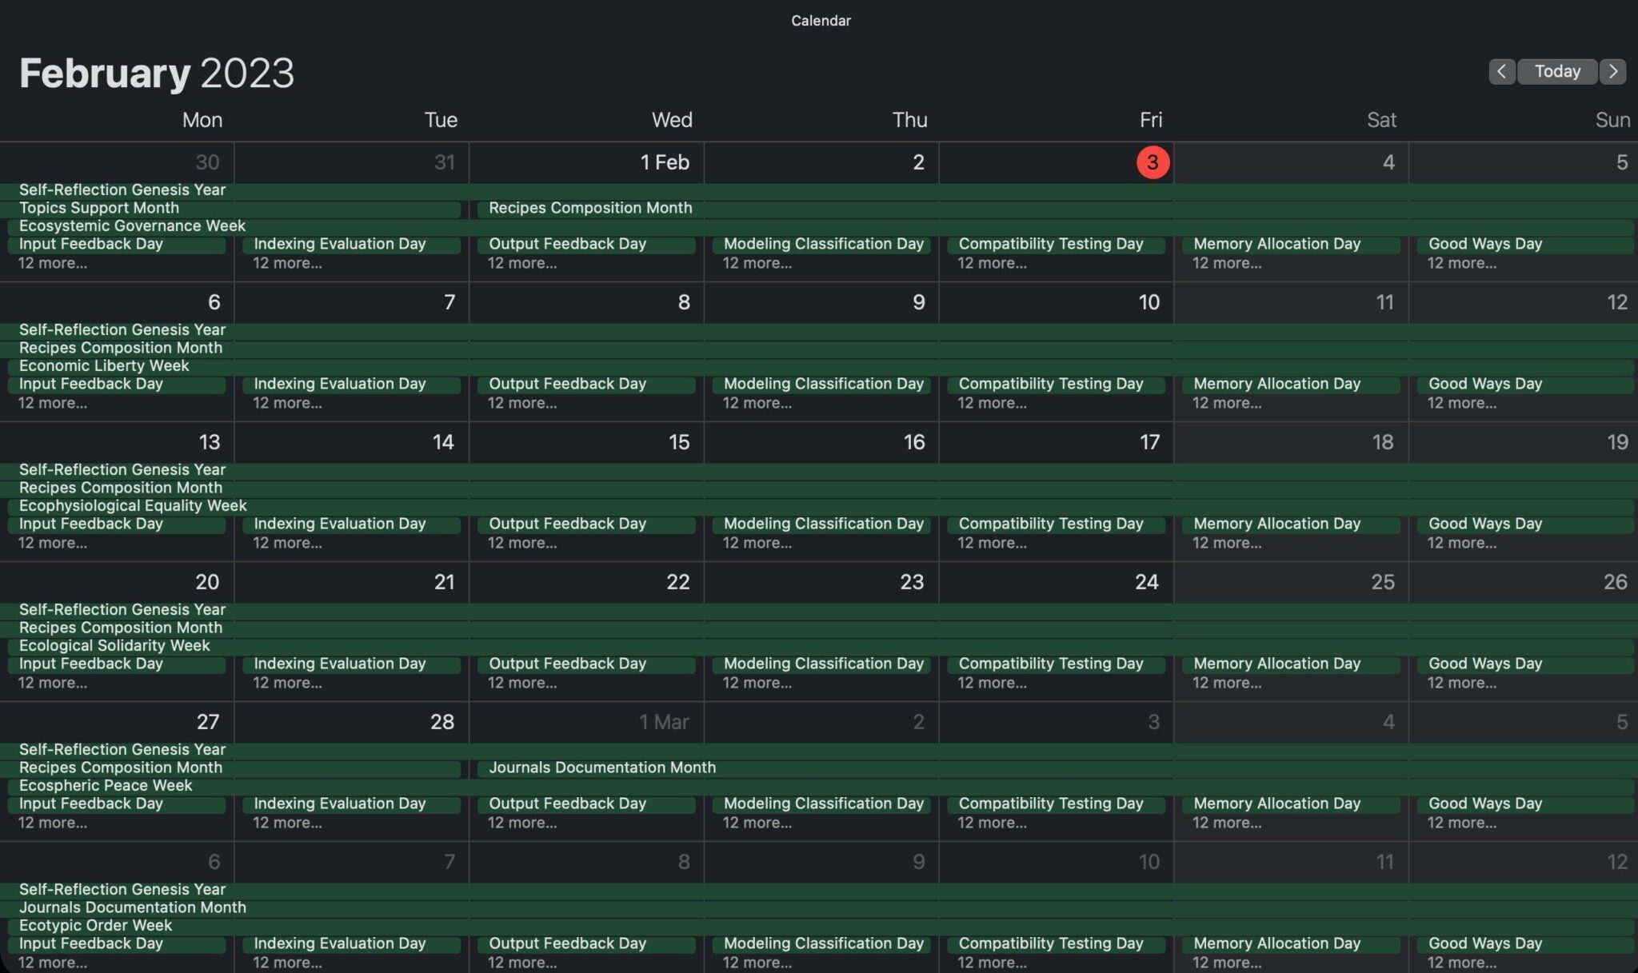
Task: Click the Today button
Action: (x=1556, y=71)
